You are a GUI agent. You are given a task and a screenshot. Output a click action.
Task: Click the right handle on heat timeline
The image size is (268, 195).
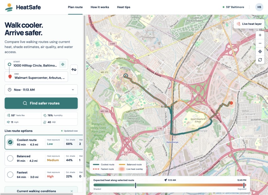coord(244,185)
